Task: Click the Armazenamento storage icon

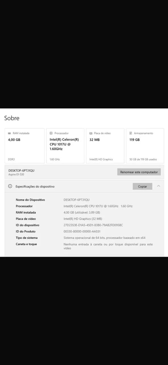Action: pos(131,133)
